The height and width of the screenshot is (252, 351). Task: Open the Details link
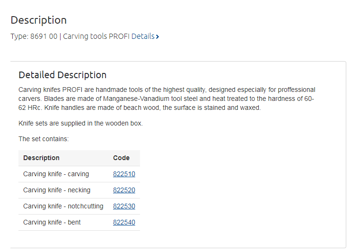[x=143, y=36]
